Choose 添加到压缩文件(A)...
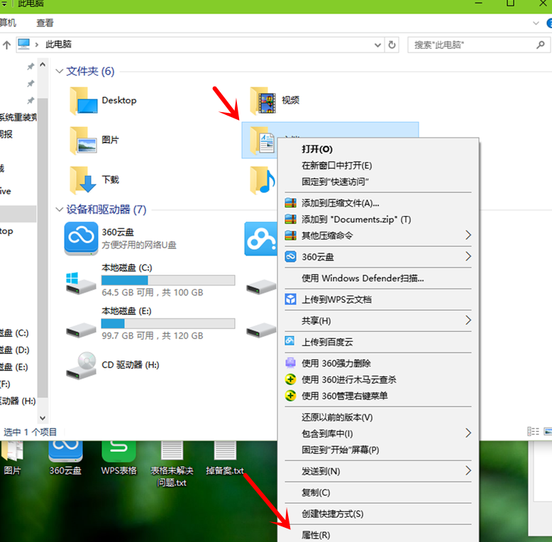 click(x=377, y=203)
